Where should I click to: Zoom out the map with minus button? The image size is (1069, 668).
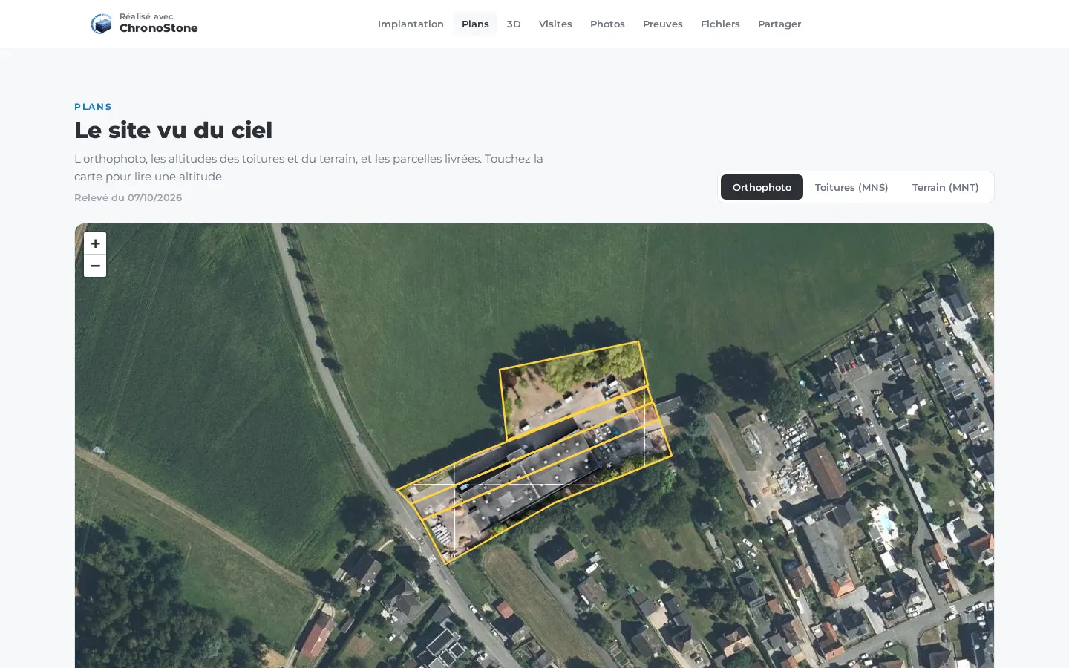click(x=95, y=266)
